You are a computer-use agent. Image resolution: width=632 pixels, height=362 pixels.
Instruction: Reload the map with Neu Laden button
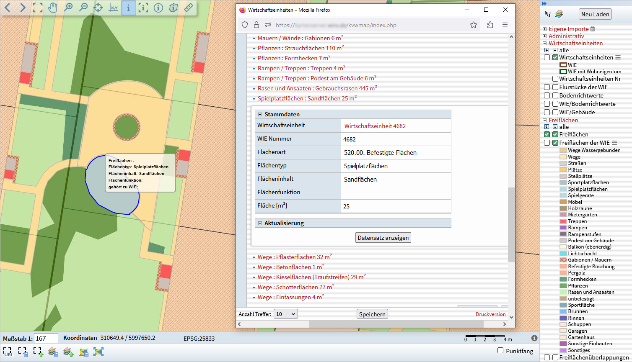click(595, 14)
